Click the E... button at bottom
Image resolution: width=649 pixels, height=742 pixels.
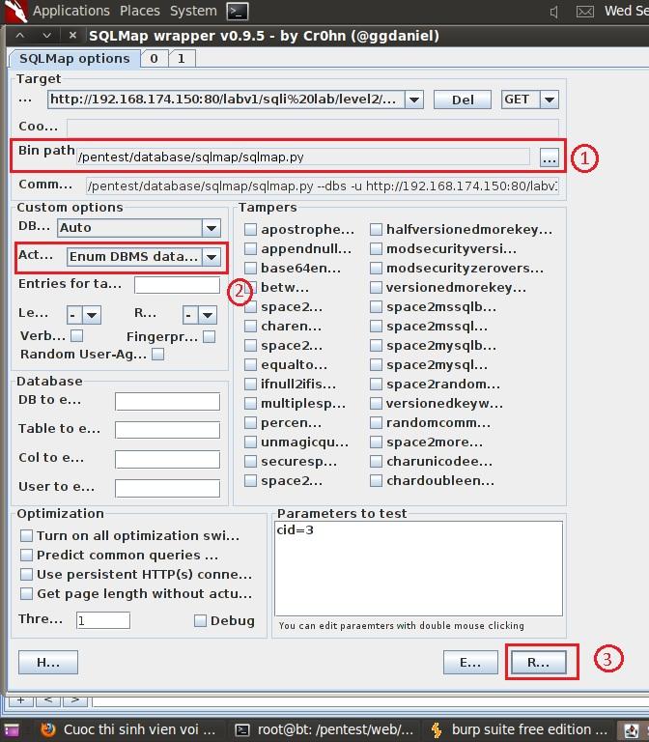coord(470,662)
